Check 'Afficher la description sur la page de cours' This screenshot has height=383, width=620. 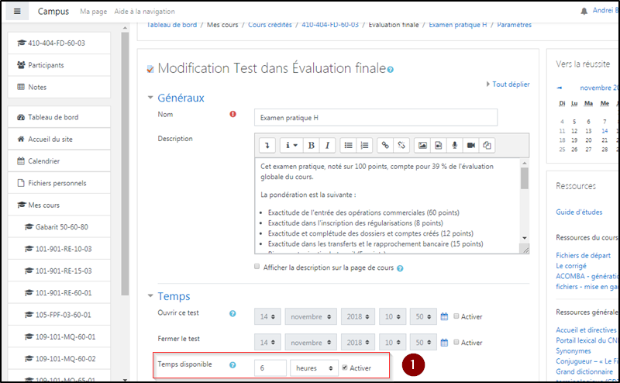tap(257, 267)
